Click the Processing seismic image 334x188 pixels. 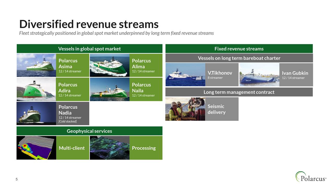click(x=110, y=148)
